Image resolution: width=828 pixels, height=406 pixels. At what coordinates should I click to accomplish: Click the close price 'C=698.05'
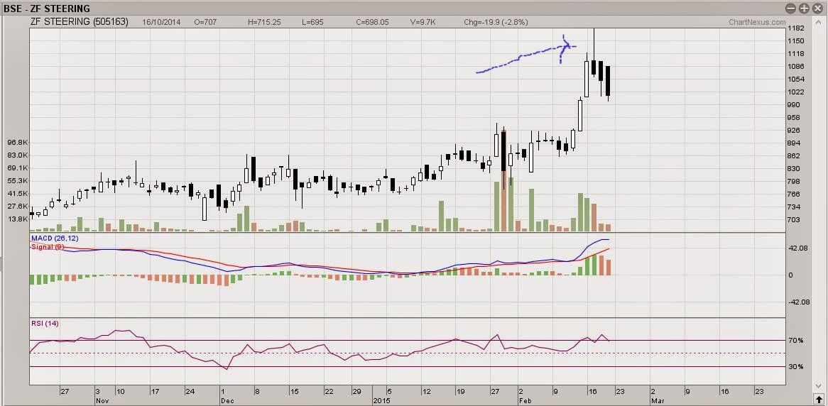(372, 23)
